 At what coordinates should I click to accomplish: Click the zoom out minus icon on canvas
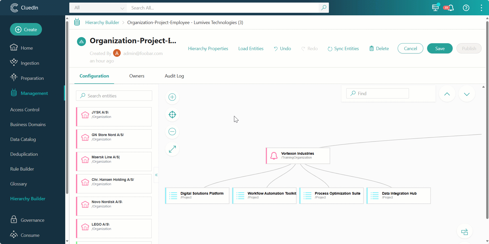(172, 132)
